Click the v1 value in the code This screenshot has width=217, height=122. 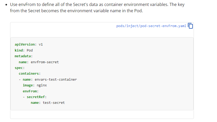pos(41,44)
